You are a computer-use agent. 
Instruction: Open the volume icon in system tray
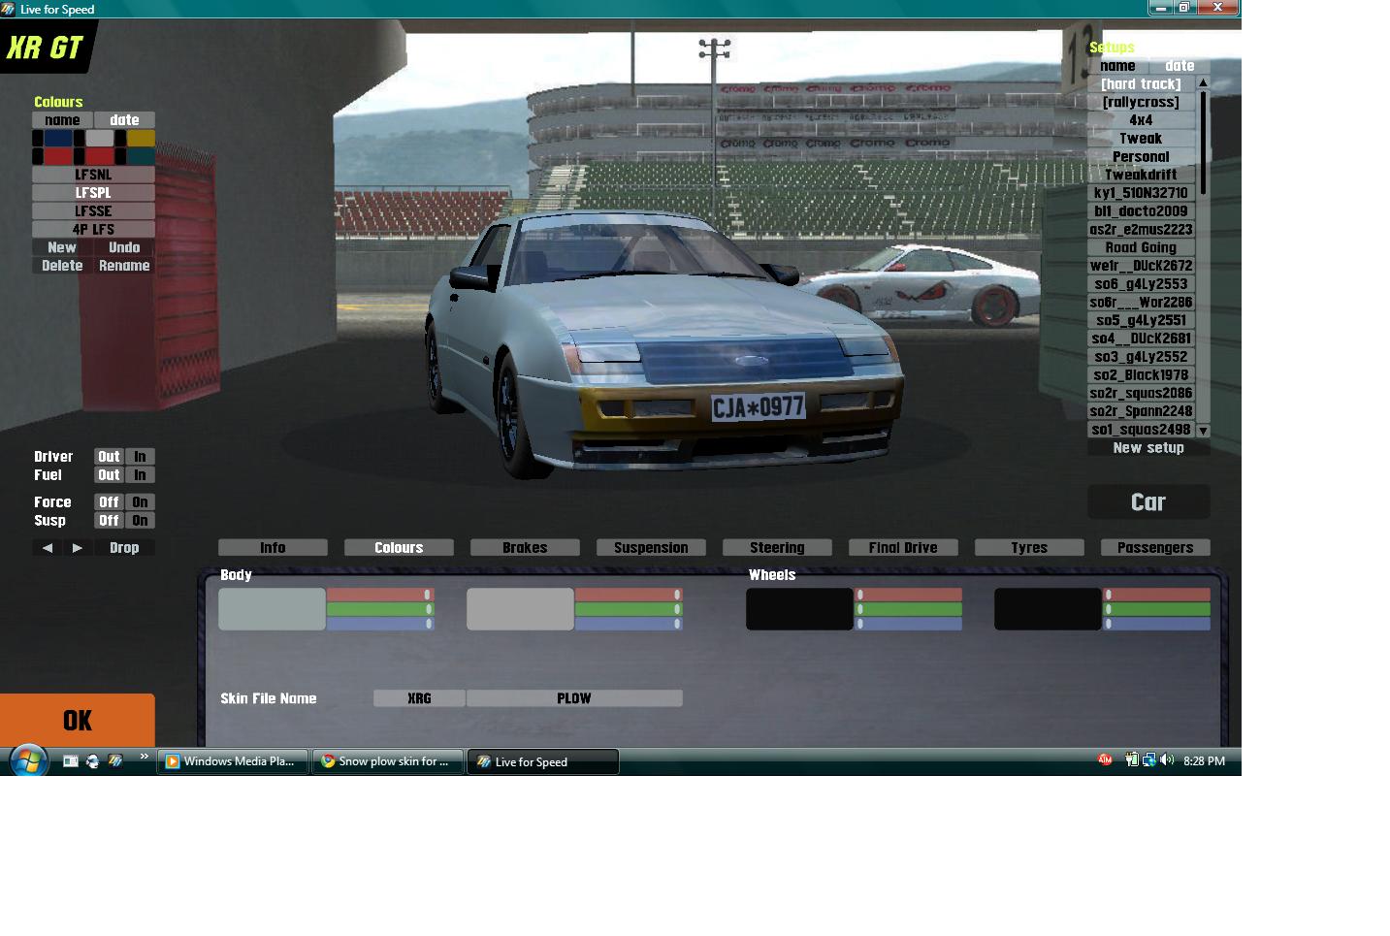[x=1166, y=760]
